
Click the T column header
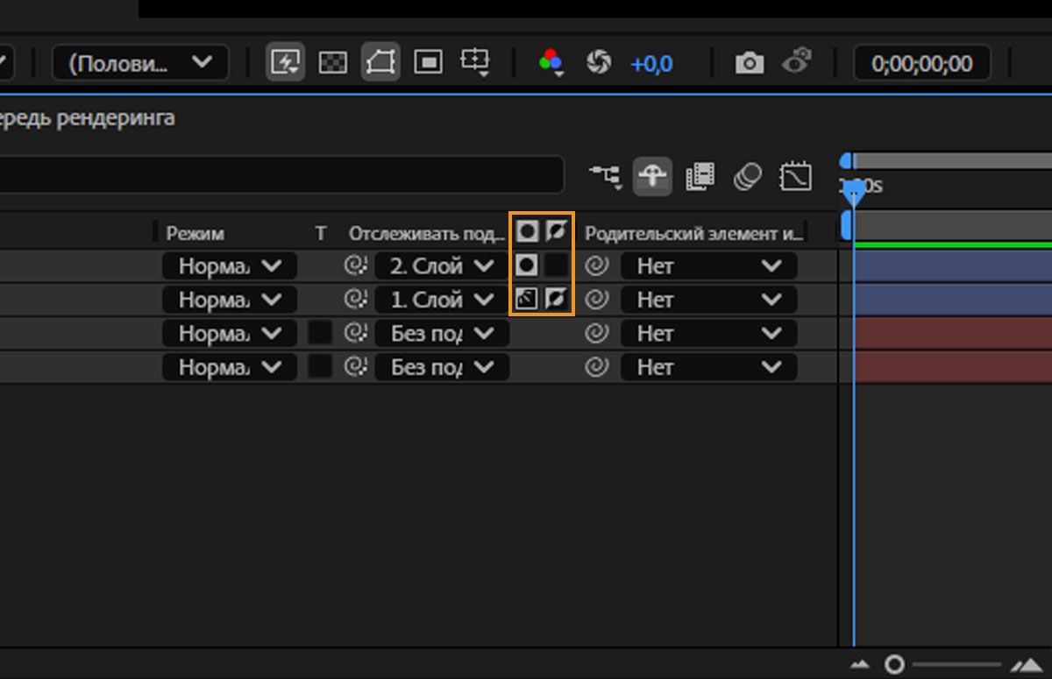click(x=321, y=233)
